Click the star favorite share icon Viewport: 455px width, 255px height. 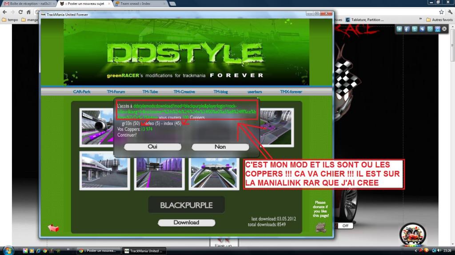(x=399, y=29)
